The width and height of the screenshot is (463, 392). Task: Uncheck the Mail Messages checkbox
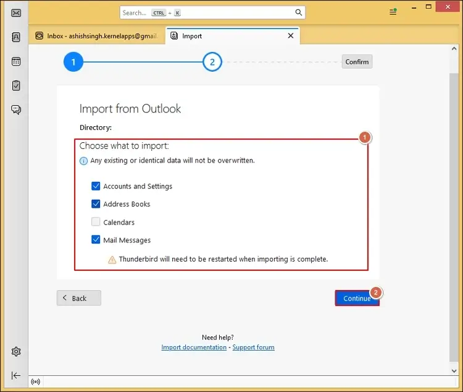(96, 239)
